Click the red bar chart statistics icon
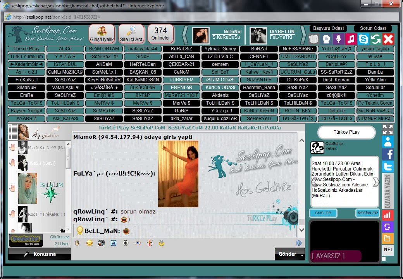This screenshot has height=279, width=403. point(387,215)
